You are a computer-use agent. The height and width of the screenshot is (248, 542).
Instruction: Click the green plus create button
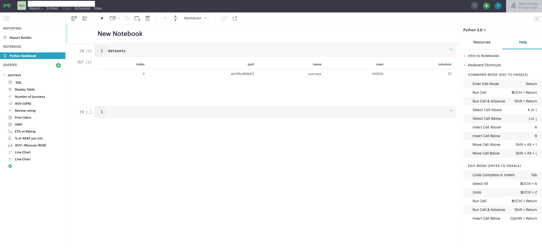(x=486, y=5)
